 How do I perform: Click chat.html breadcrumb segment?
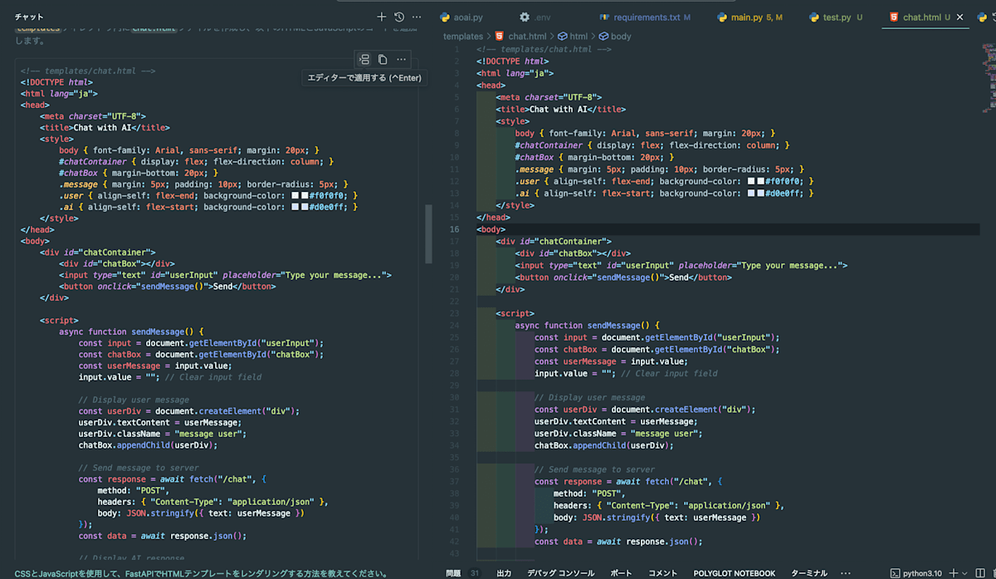527,37
